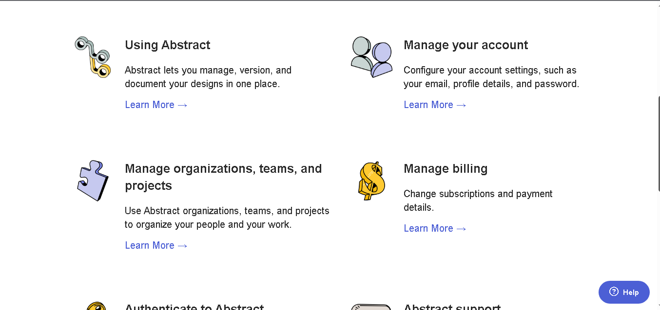Click Manage organizations, teams, and projects heading
The image size is (660, 310).
[x=223, y=177]
